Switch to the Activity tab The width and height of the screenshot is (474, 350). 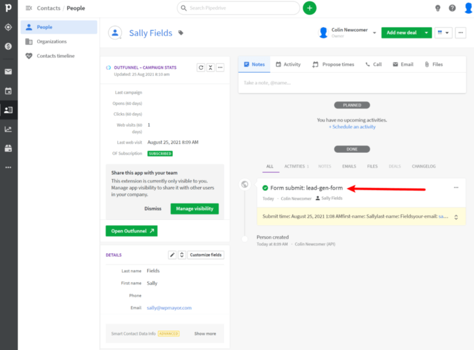288,65
